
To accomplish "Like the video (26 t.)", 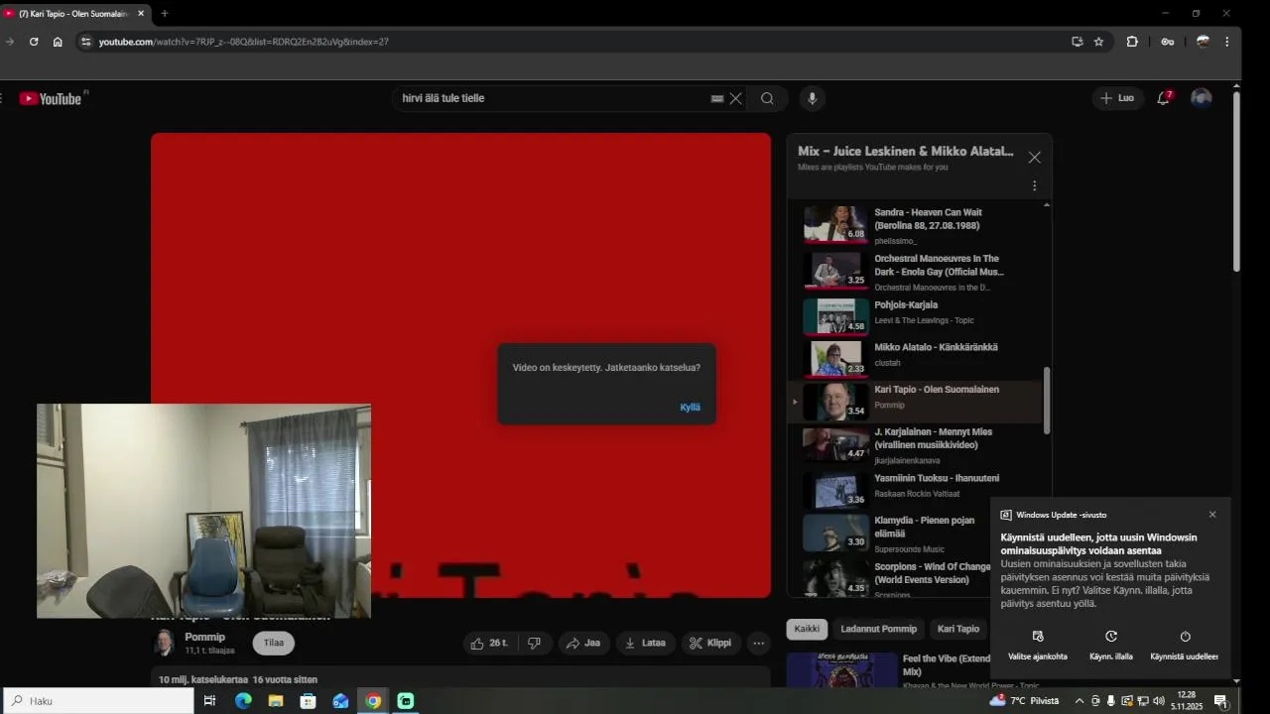I will pyautogui.click(x=489, y=643).
